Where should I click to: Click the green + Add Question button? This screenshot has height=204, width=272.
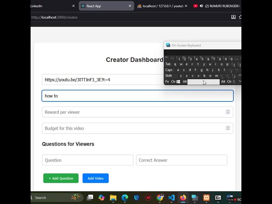(61, 178)
